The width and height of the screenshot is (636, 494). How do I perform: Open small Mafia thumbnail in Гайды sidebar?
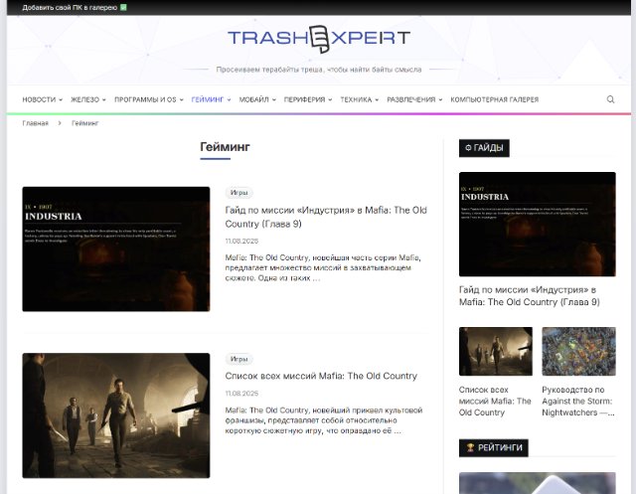[x=496, y=351]
